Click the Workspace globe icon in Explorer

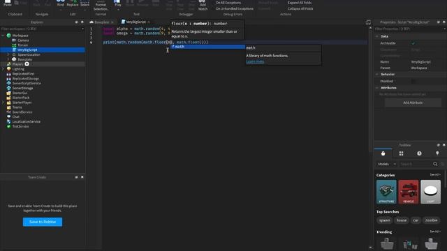(9, 36)
